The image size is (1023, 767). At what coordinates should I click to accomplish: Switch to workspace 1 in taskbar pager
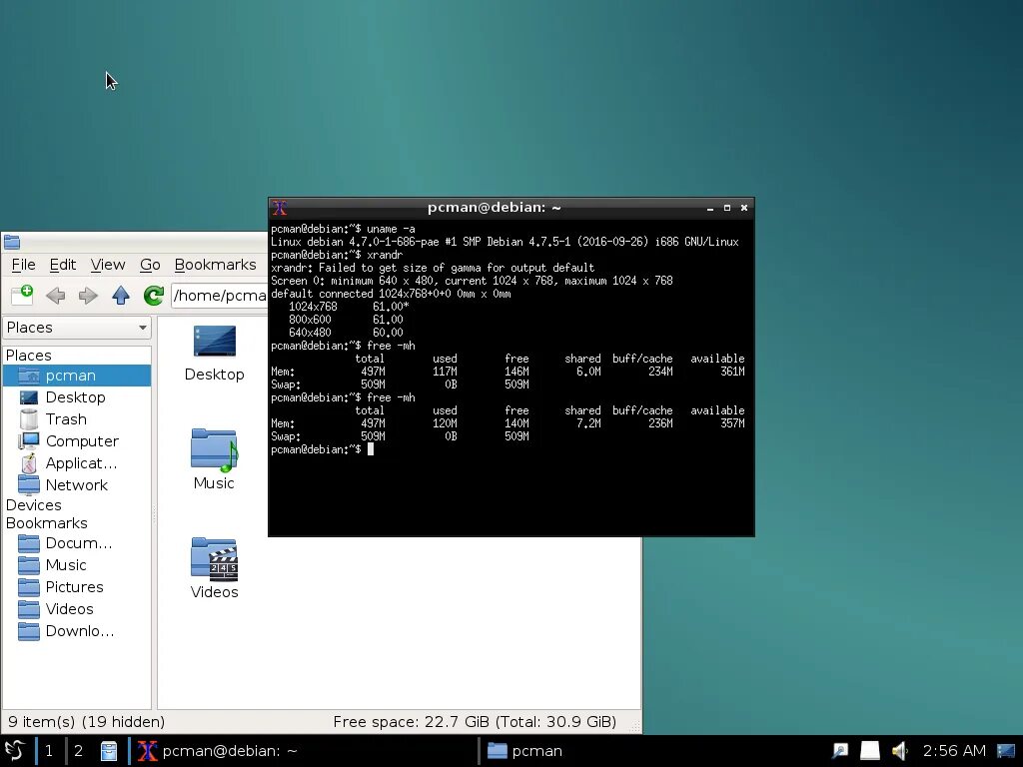coord(49,751)
